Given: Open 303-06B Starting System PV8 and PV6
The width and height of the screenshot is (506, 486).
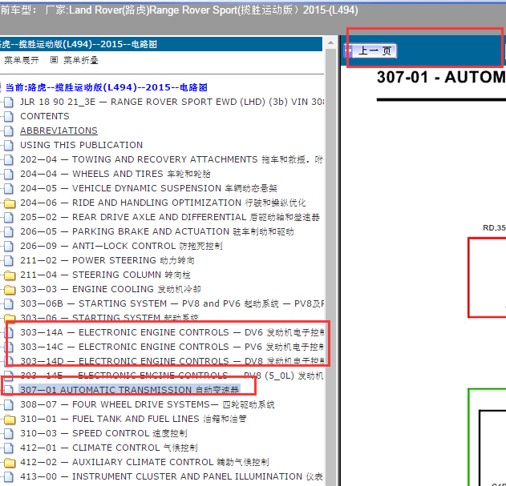Looking at the screenshot, I should point(172,304).
